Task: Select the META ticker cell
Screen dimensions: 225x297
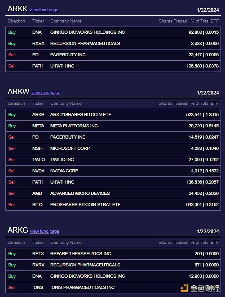Action: (x=38, y=126)
